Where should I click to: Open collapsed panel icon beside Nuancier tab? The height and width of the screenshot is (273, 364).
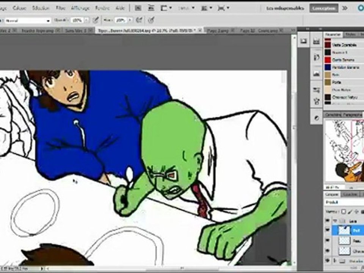tap(316, 41)
